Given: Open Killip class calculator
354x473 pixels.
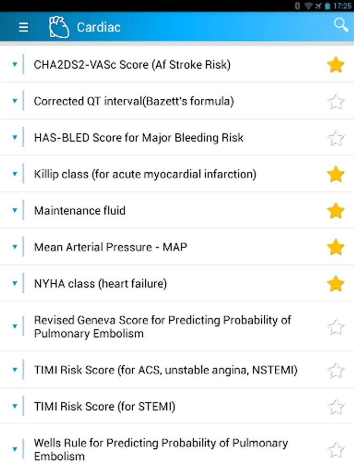Looking at the screenshot, I should 145,174.
